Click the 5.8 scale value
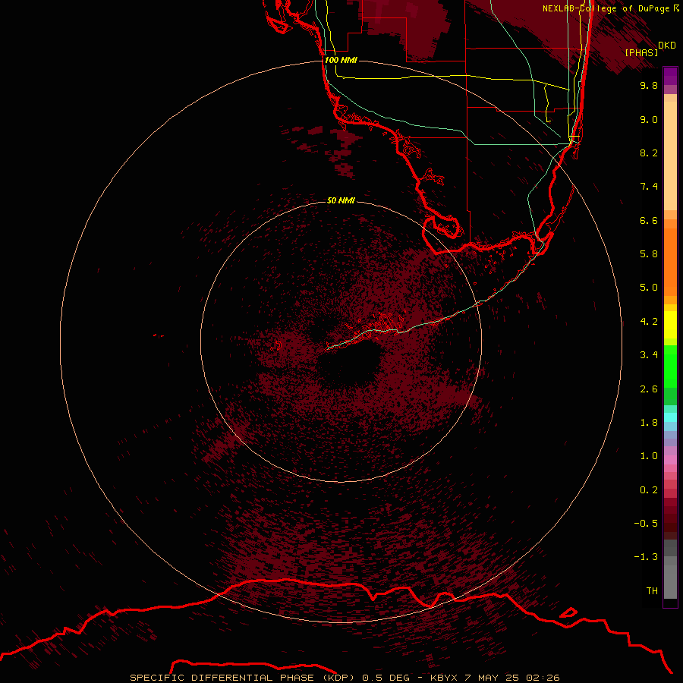 (x=649, y=254)
